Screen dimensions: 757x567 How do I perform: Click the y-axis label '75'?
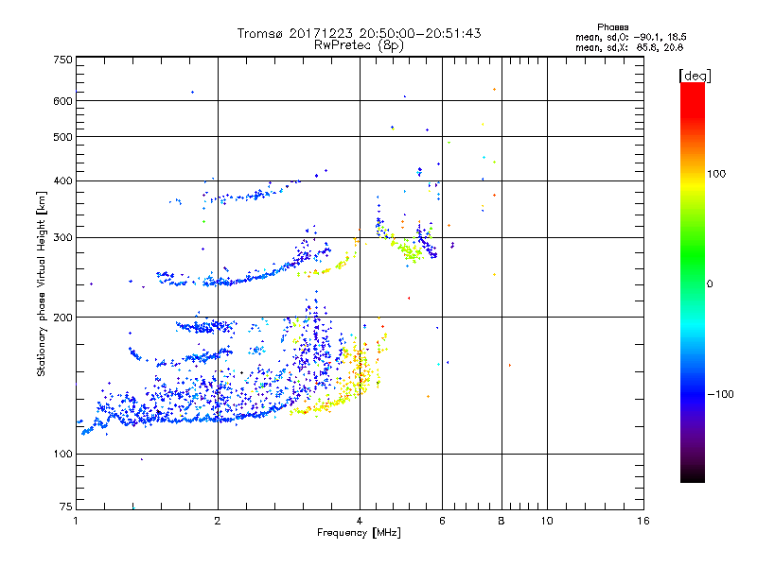coord(65,507)
